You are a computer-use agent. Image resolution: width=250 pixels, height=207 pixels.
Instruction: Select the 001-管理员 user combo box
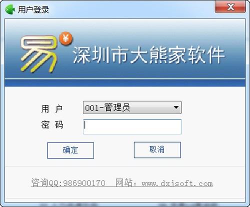click(x=132, y=107)
